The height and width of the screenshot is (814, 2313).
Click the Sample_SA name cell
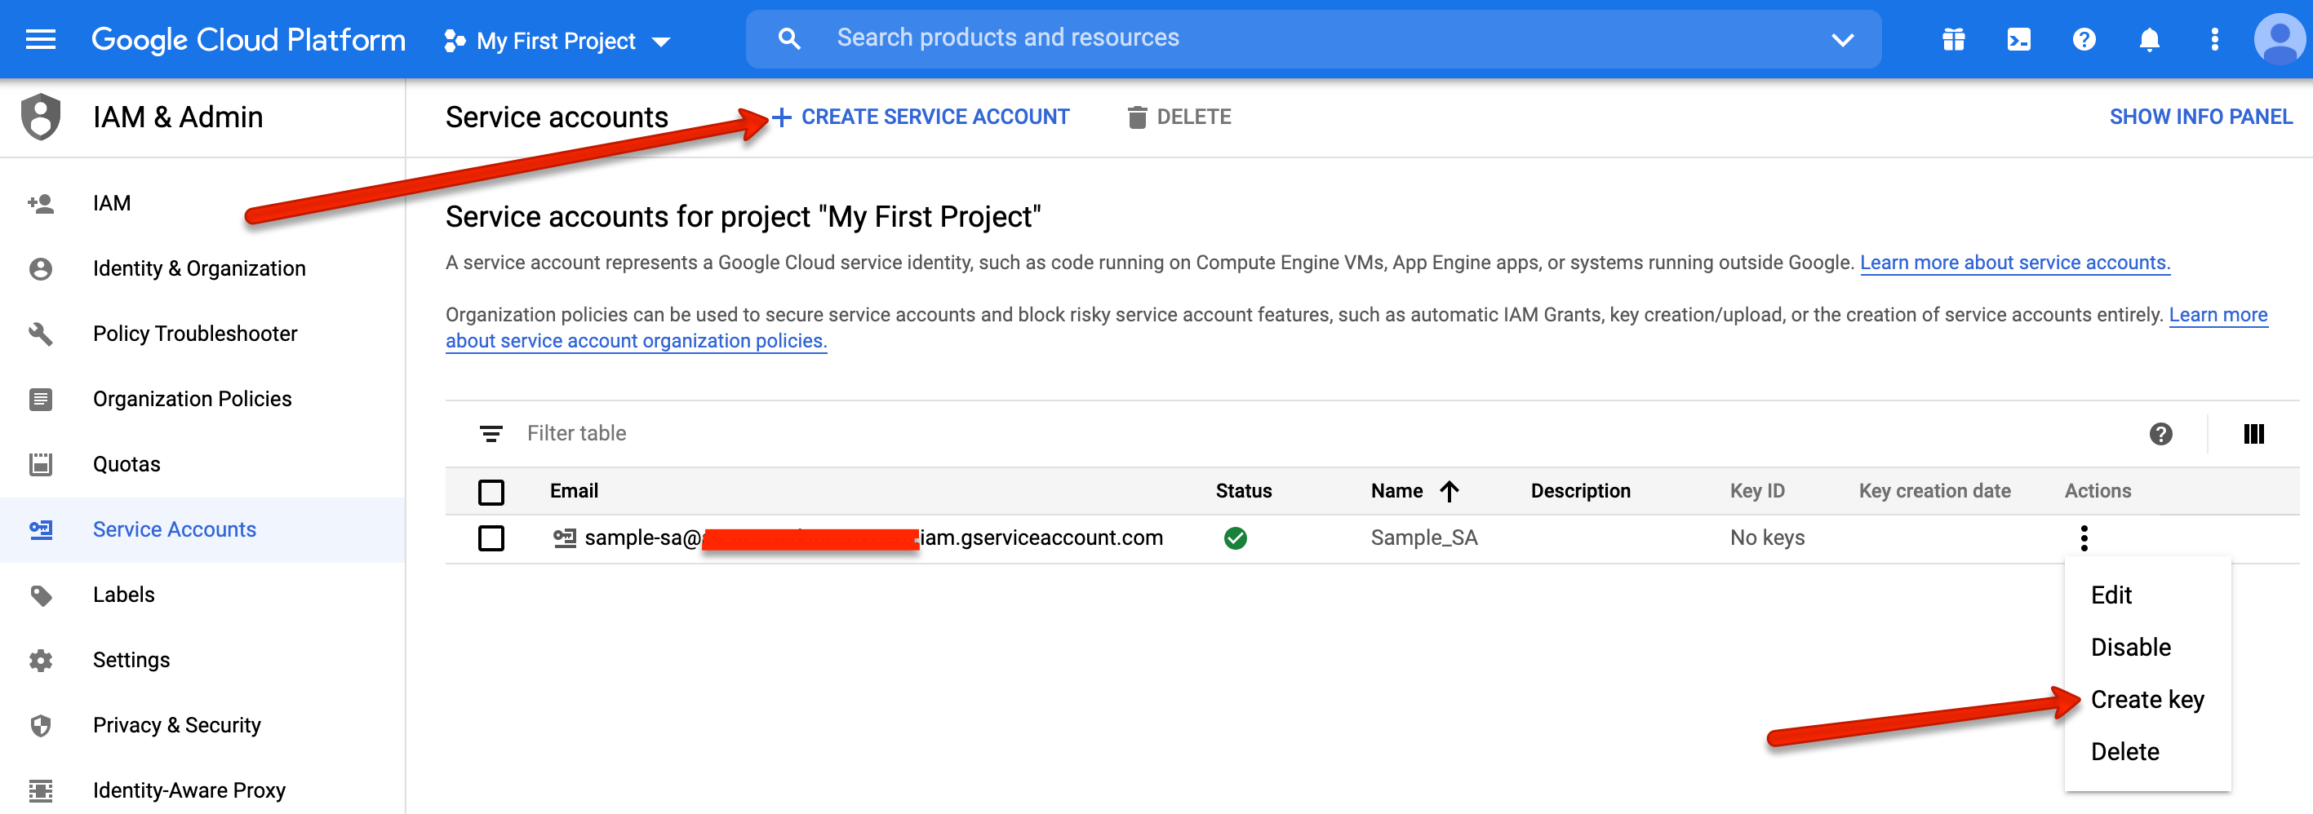(x=1423, y=538)
